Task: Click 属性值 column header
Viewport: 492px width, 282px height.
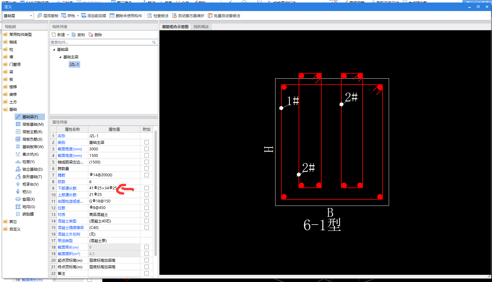Action: coord(114,129)
